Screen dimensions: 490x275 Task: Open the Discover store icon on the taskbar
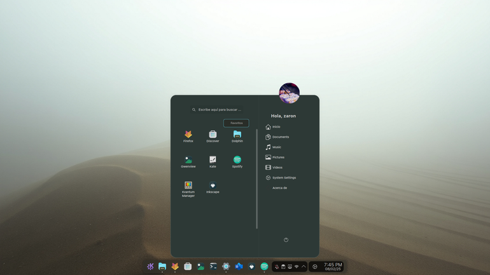click(188, 266)
